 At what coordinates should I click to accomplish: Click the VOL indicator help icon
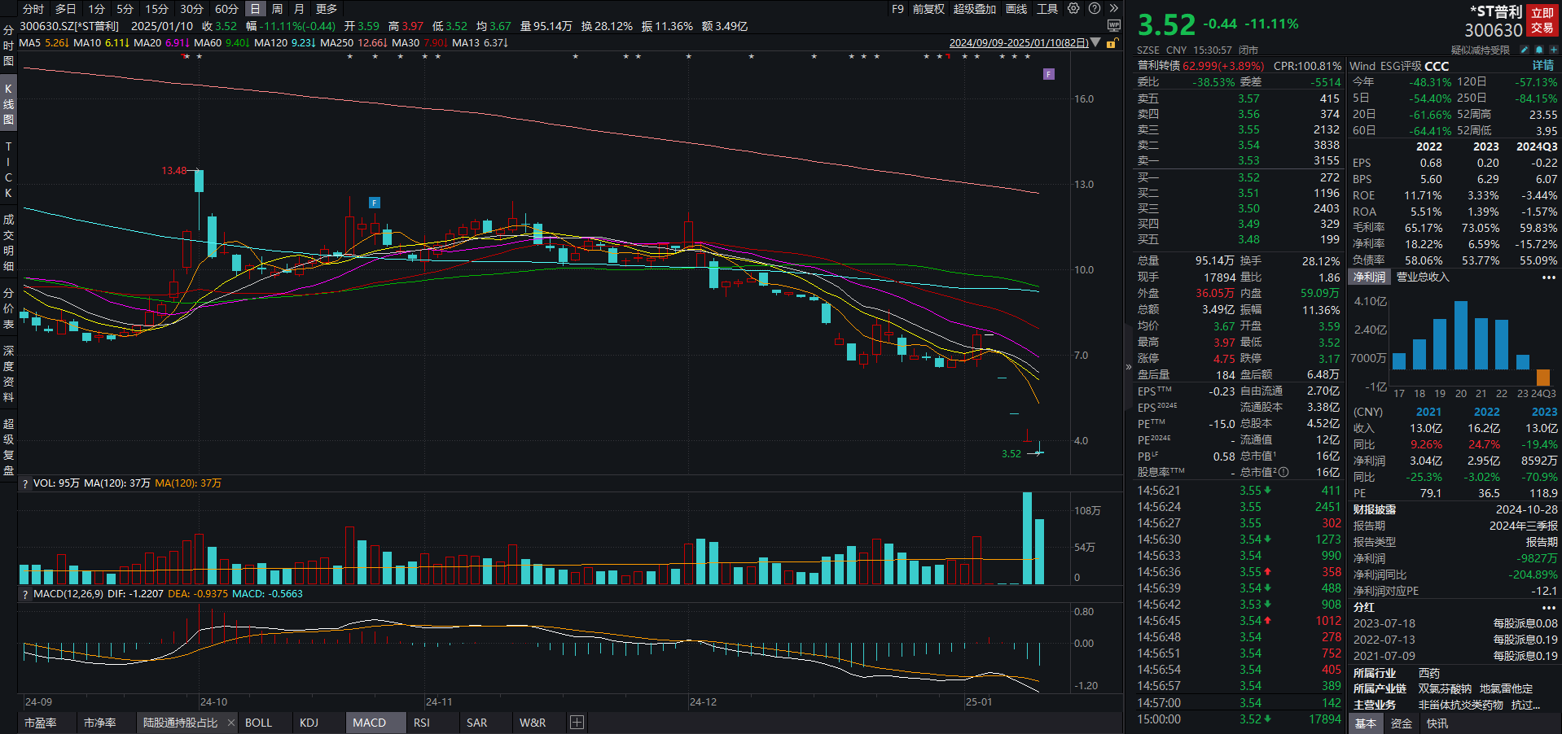(x=25, y=483)
